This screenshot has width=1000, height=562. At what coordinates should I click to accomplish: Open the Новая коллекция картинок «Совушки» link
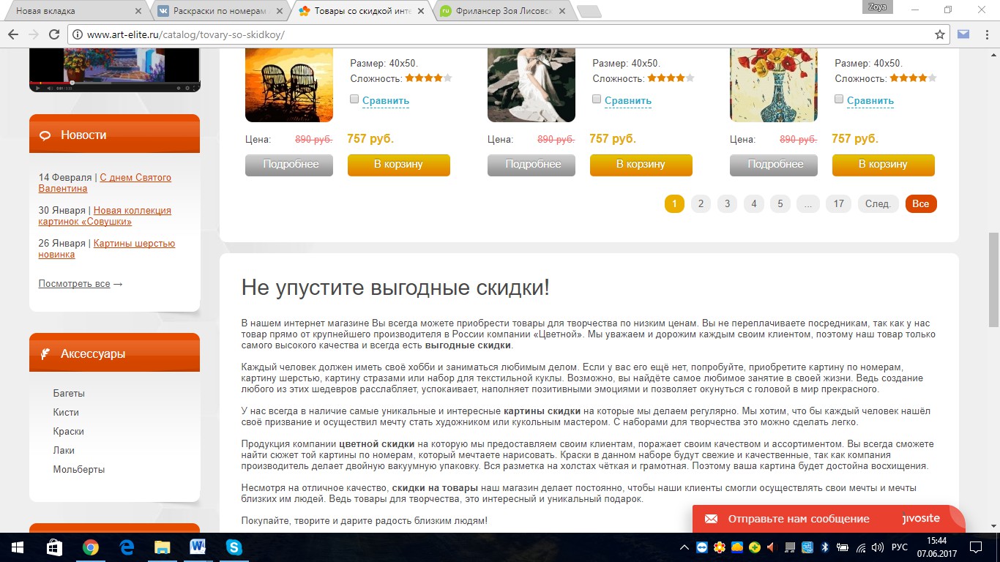[x=105, y=216]
